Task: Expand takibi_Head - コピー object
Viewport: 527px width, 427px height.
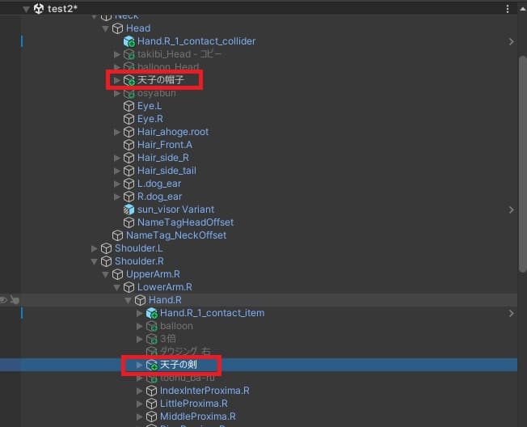Action: 116,54
